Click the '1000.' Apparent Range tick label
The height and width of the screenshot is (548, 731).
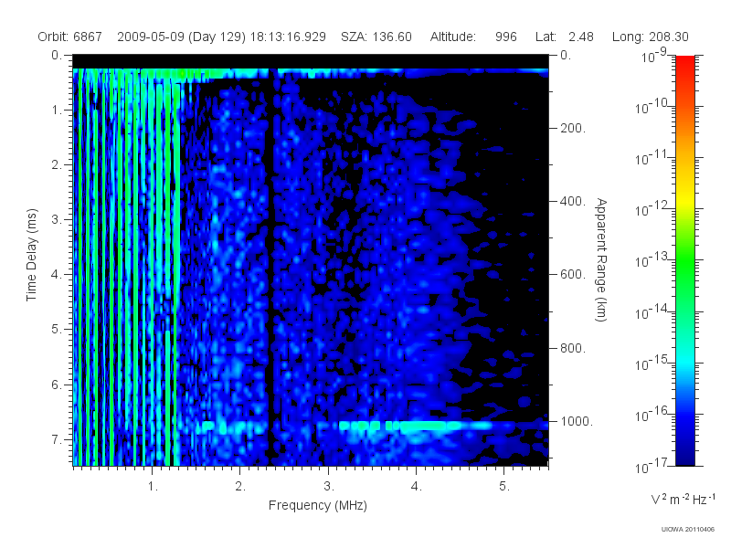[577, 421]
